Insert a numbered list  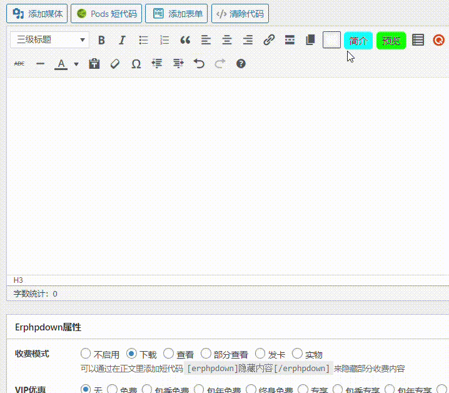click(164, 40)
